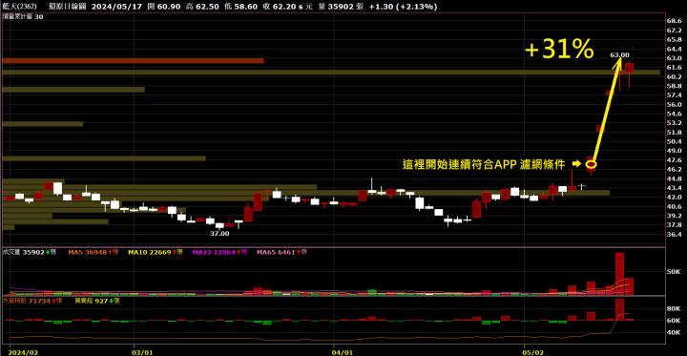687x356 pixels.
Task: Select the MA65 6461 indicator label
Action: [276, 252]
